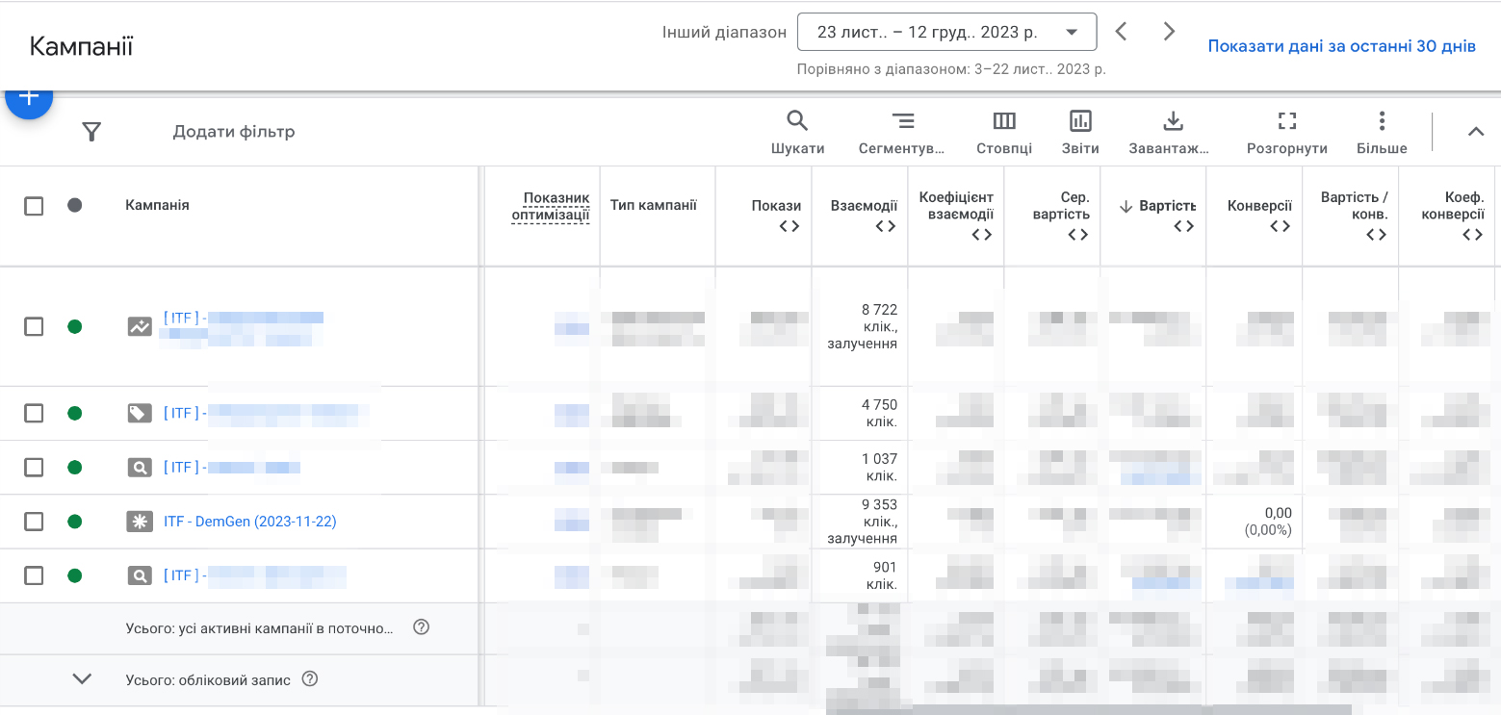Toggle the select-all campaigns checkbox in header

point(34,206)
